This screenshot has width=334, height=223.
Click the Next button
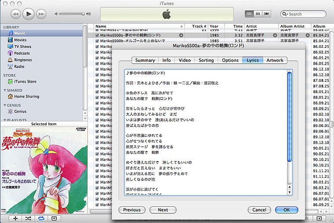[x=163, y=210]
